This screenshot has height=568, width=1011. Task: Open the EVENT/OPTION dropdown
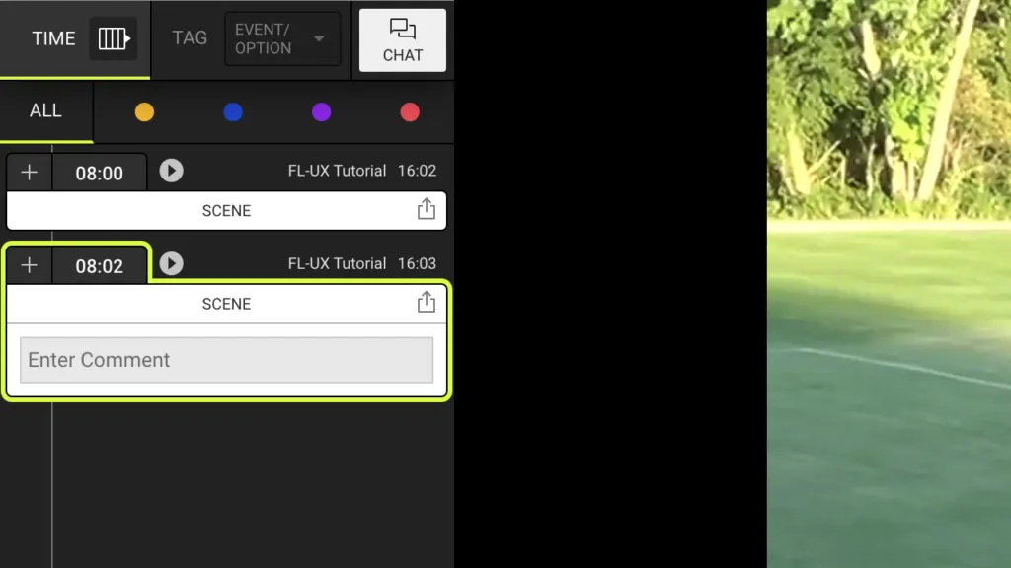[282, 38]
